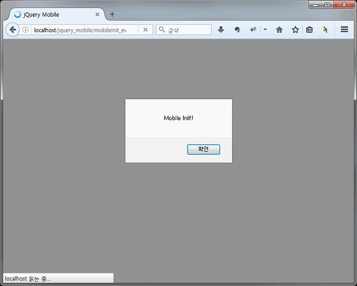Bookmark this page with the star
This screenshot has height=286, width=357.
(x=296, y=30)
